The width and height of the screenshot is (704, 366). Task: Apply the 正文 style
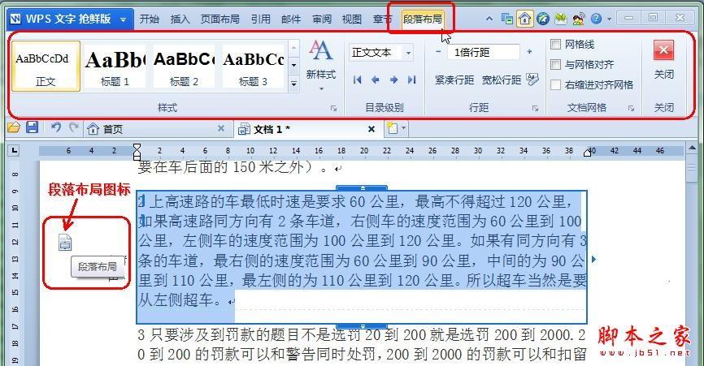point(46,66)
